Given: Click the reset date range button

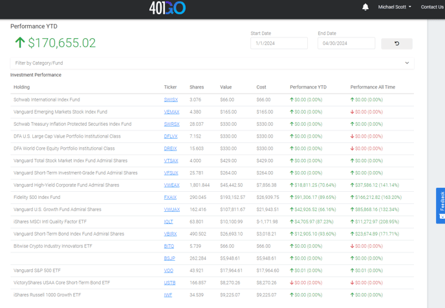Looking at the screenshot, I should [396, 43].
